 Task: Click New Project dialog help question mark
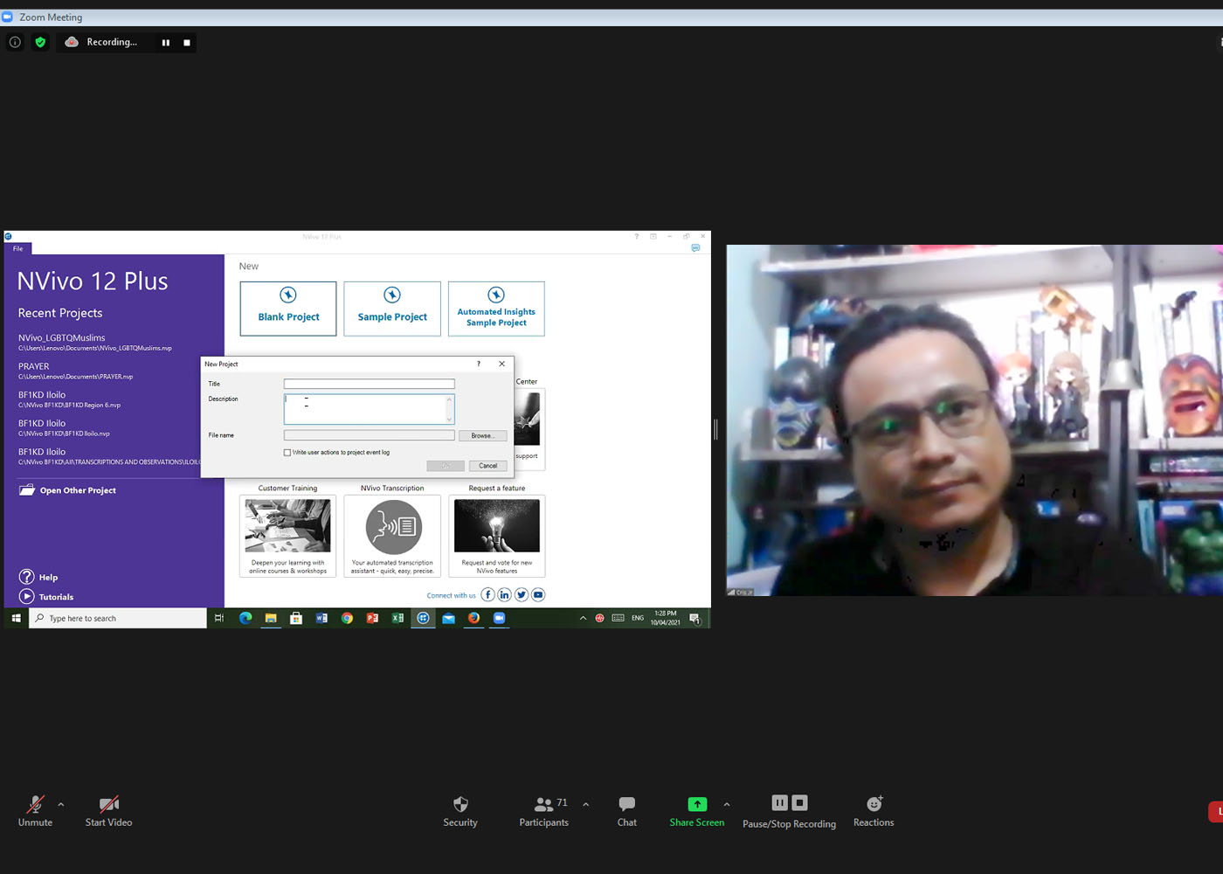[478, 364]
